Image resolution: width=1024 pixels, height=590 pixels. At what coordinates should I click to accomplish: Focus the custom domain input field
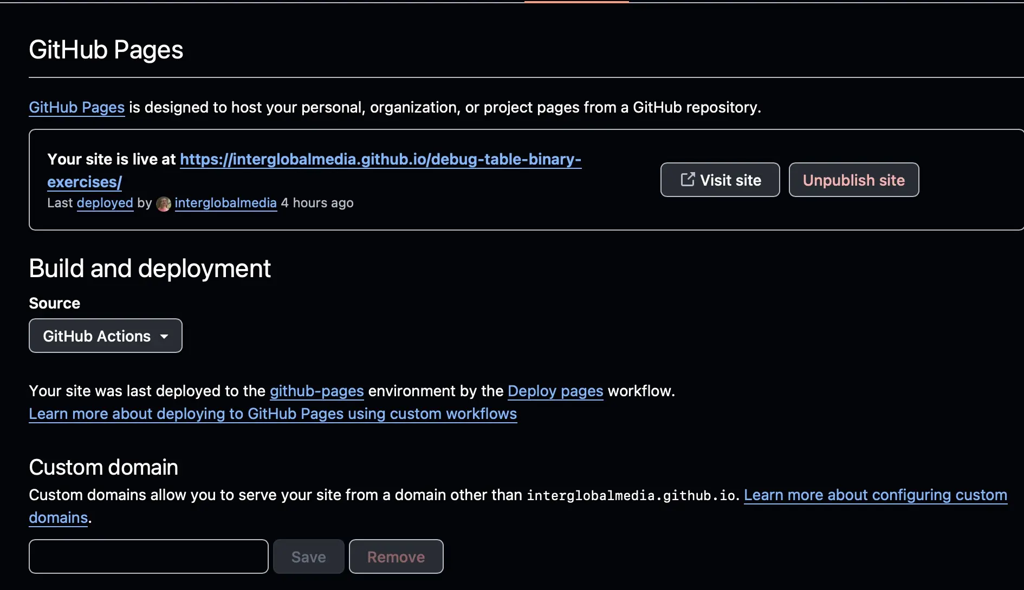pyautogui.click(x=148, y=556)
